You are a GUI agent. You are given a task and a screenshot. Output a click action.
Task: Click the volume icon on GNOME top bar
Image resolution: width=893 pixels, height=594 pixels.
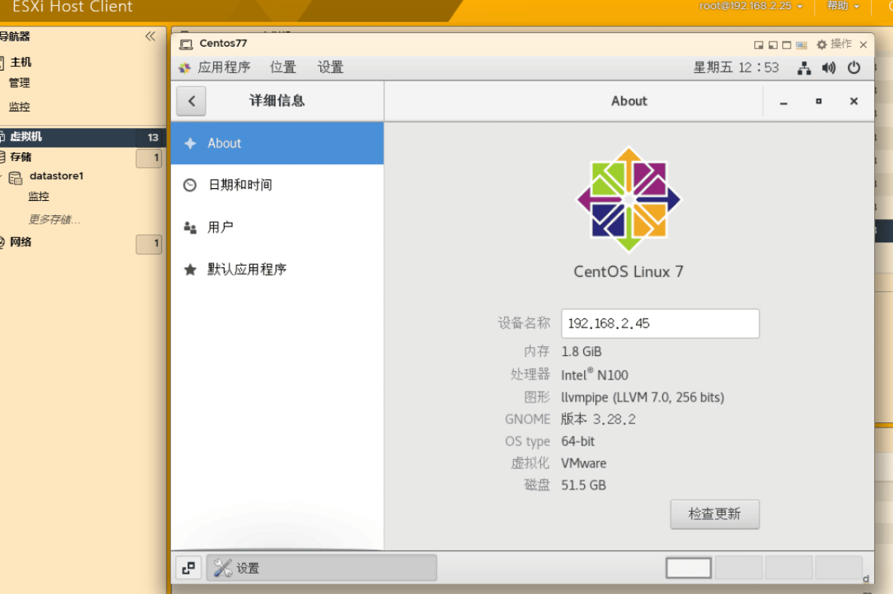click(828, 67)
